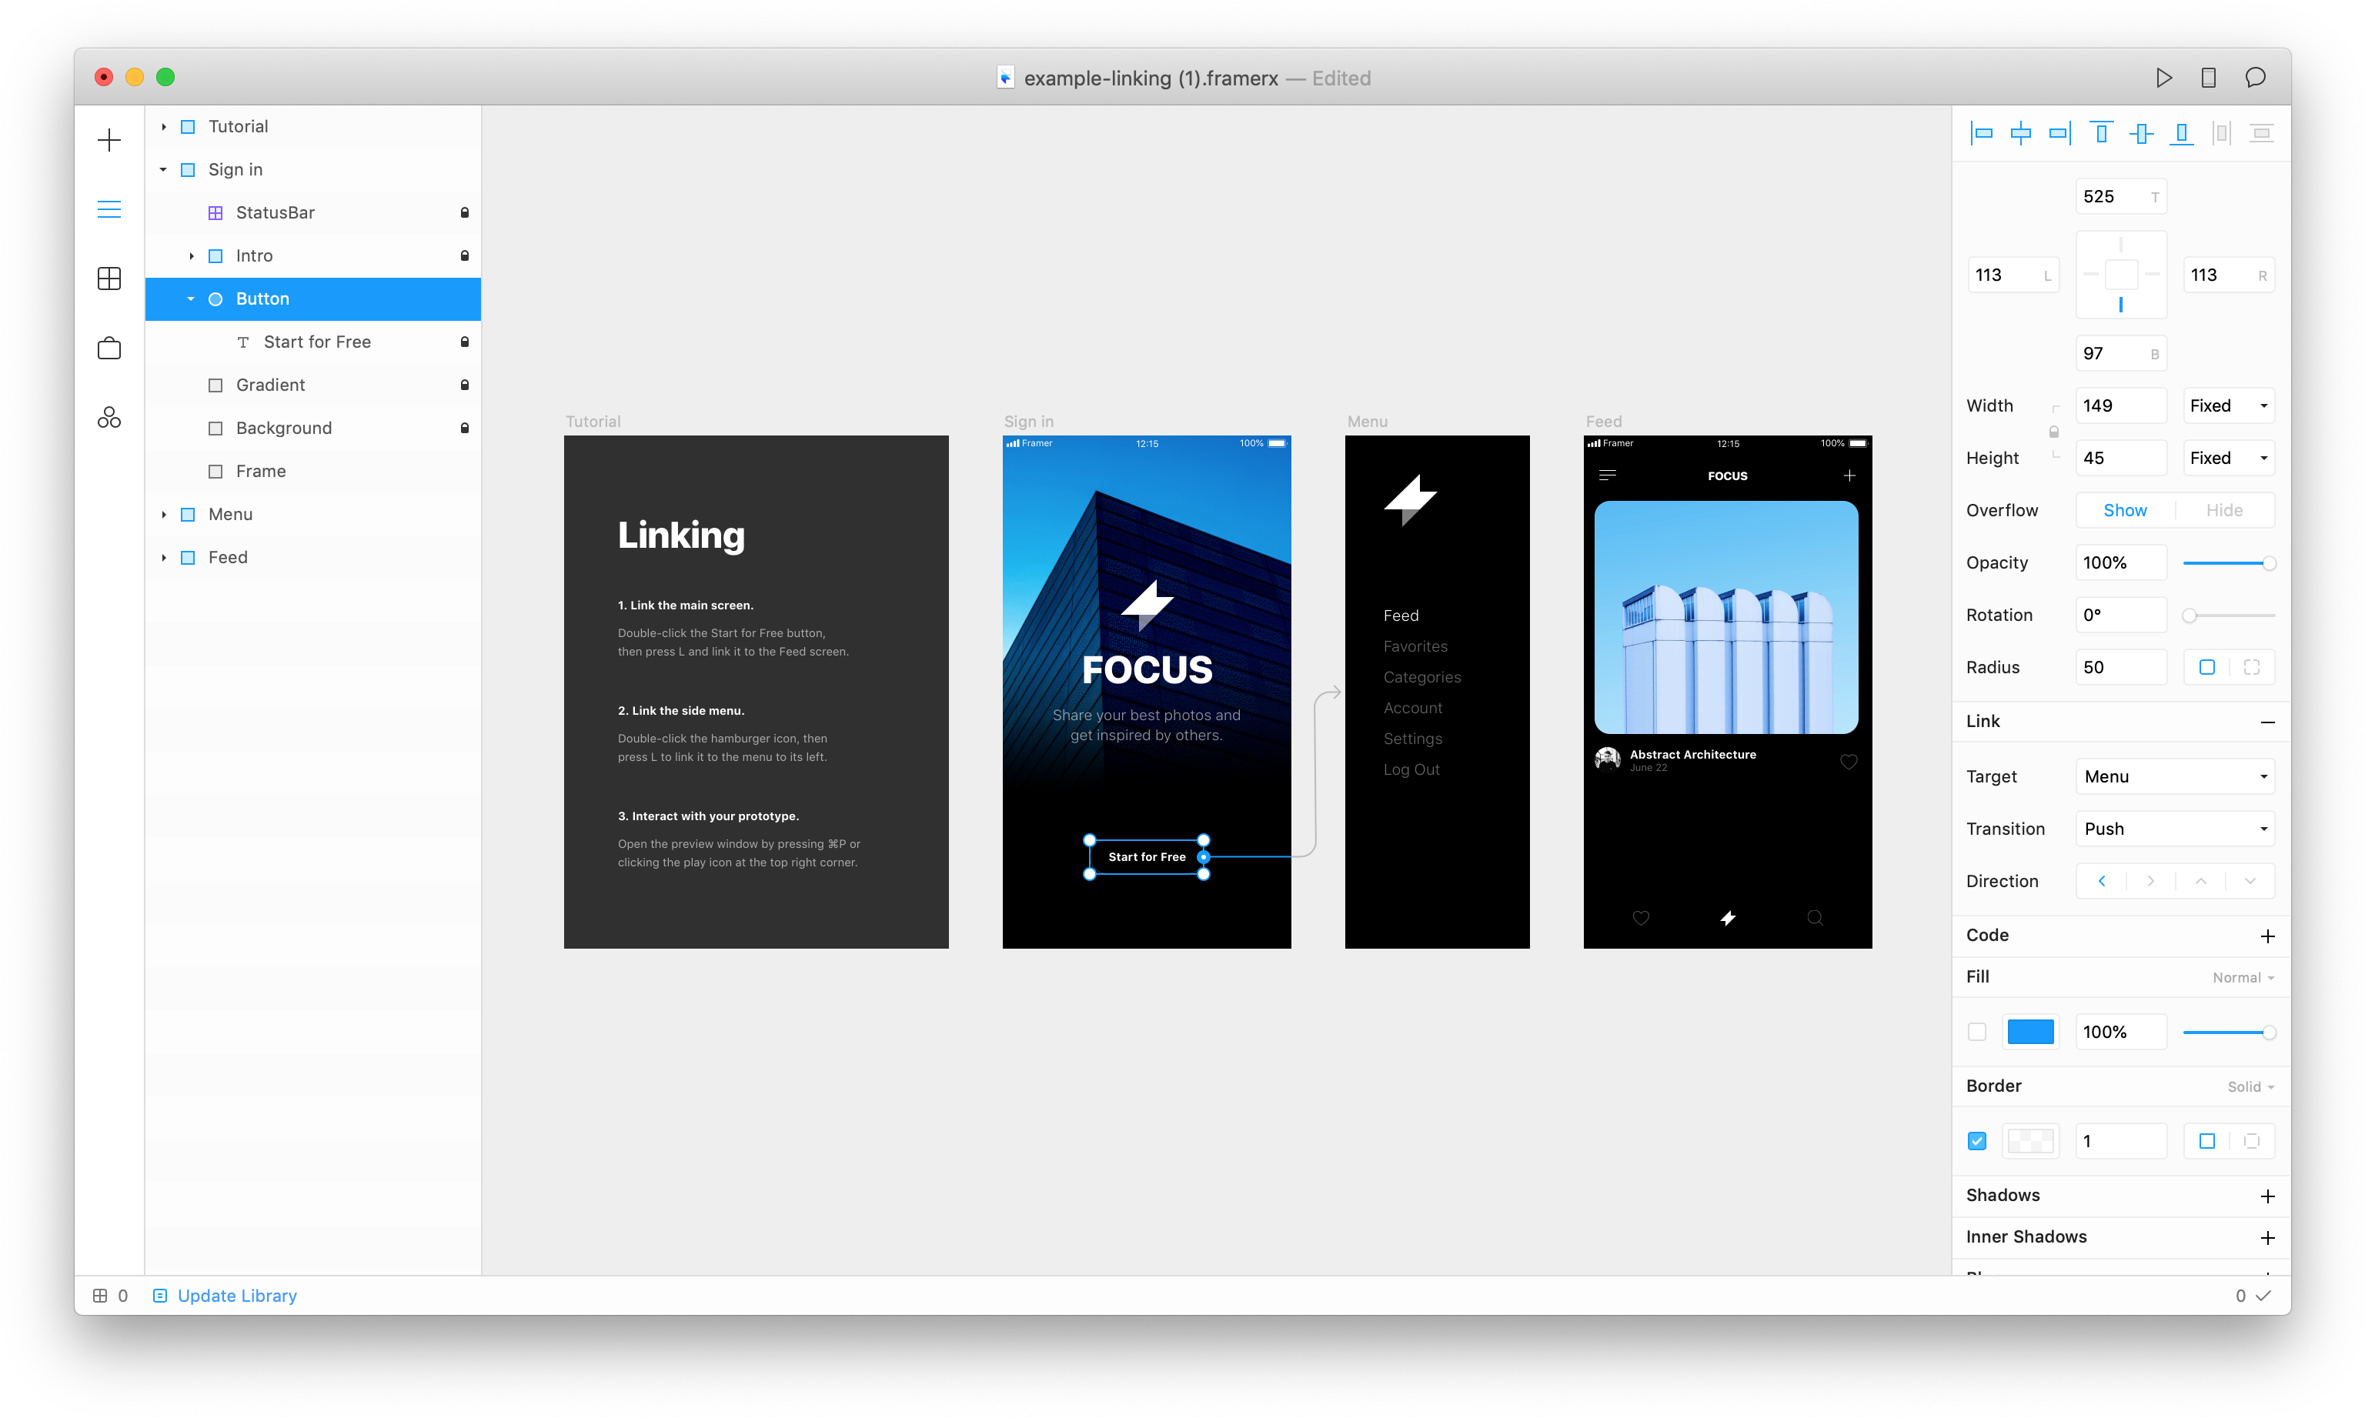This screenshot has height=1418, width=2365.
Task: Open the layers panel hamburger icon
Action: (x=109, y=209)
